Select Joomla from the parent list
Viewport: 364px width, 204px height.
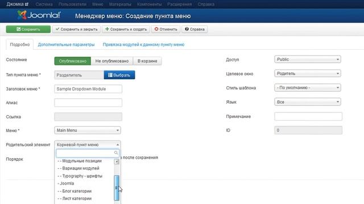[66, 184]
